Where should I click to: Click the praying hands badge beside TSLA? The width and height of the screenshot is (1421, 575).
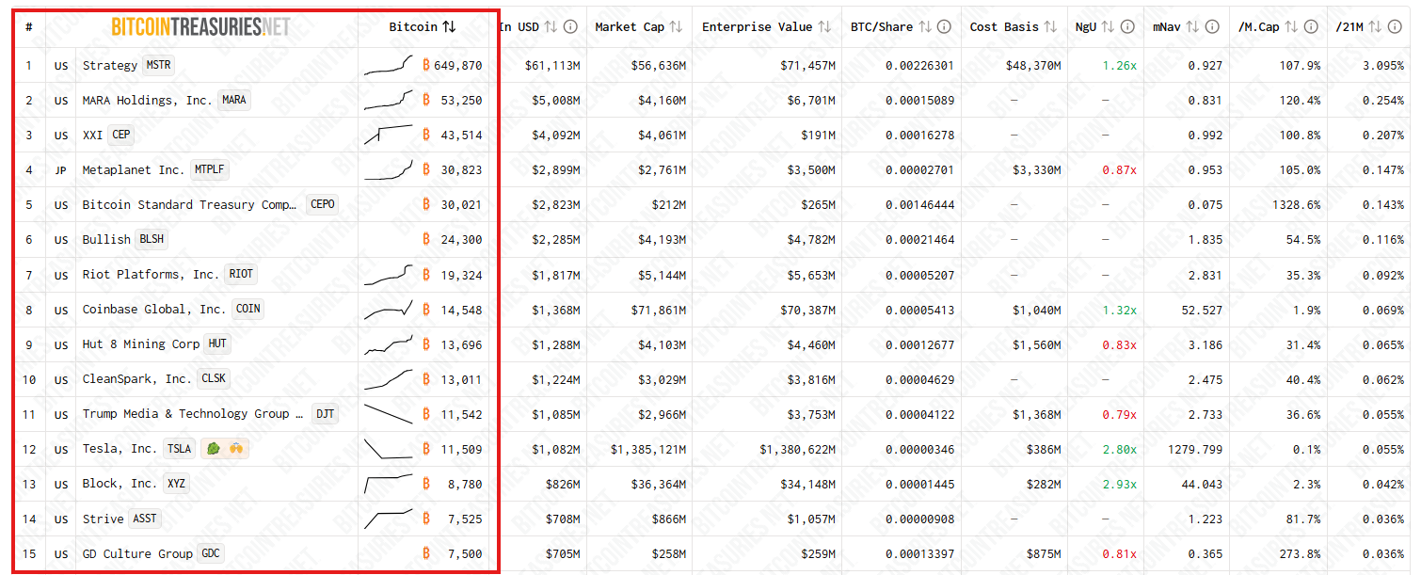coord(235,448)
